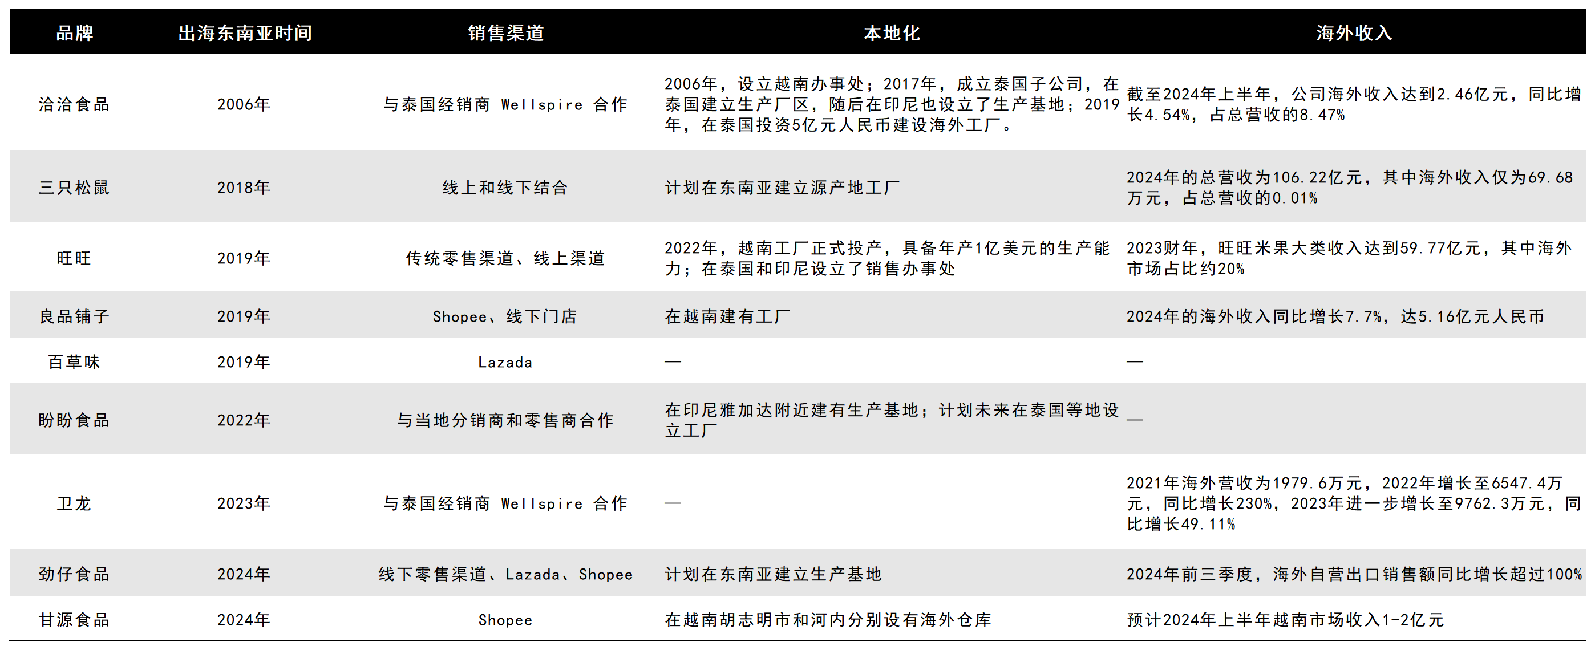Select the 卫龙 brand cell
Viewport: 1595px width, 650px height.
pyautogui.click(x=74, y=503)
